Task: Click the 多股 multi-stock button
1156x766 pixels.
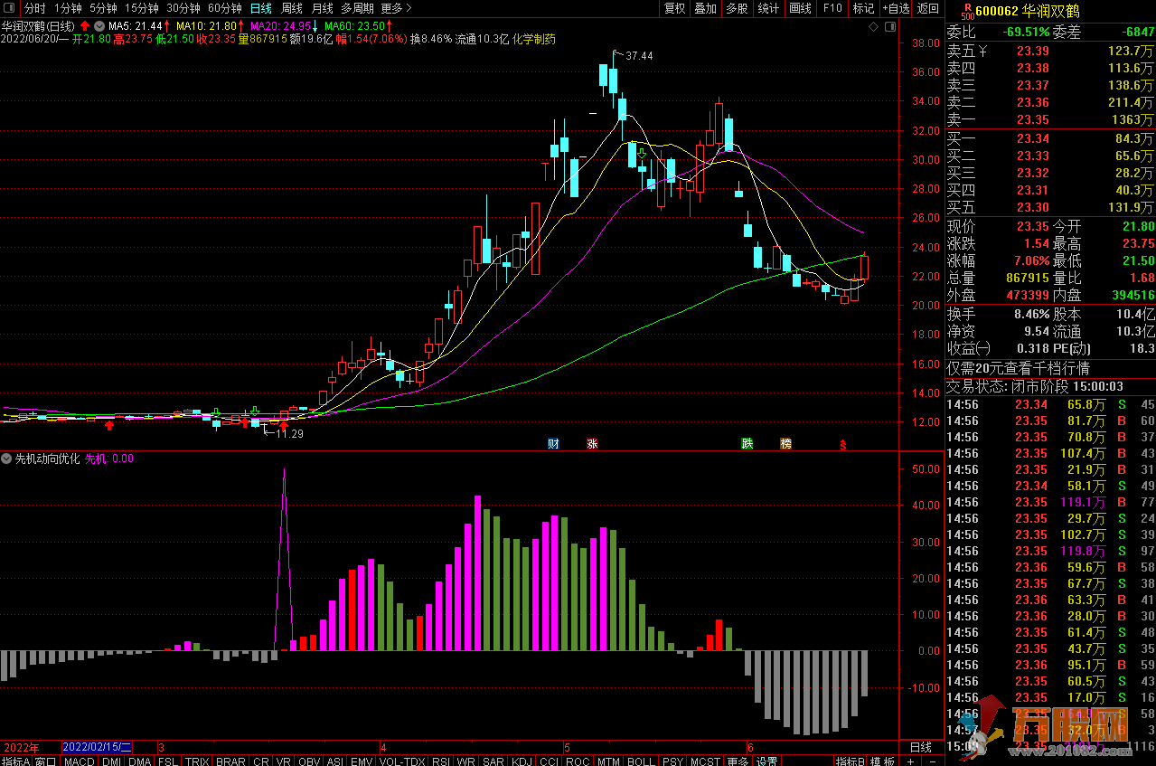Action: click(737, 8)
